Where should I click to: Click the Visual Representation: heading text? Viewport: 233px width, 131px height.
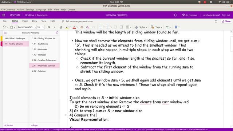point(89,119)
